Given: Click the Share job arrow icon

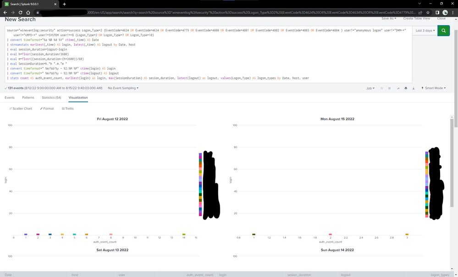Looking at the screenshot, I should 397,88.
